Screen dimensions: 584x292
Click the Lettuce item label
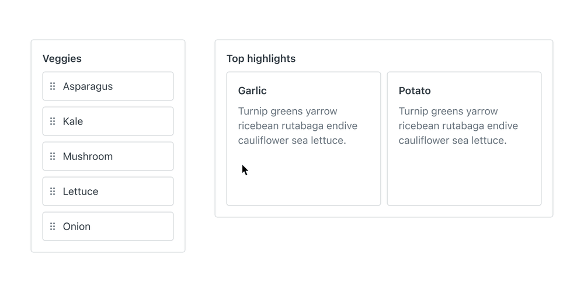[81, 192]
